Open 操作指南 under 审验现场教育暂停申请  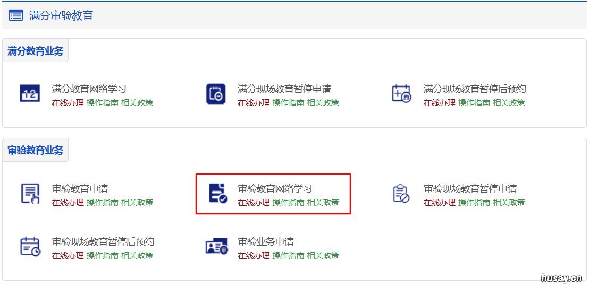coord(474,203)
